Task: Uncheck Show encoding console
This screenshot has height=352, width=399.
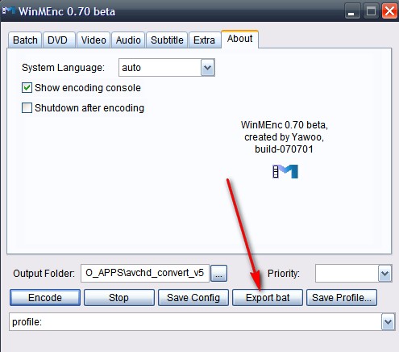Action: 27,88
